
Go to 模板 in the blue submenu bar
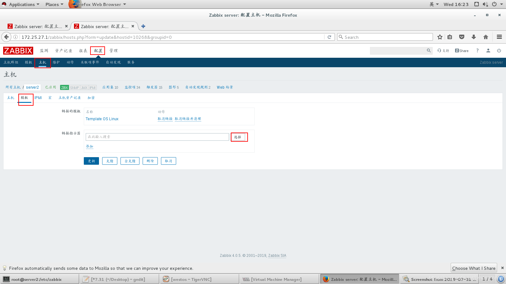28,62
